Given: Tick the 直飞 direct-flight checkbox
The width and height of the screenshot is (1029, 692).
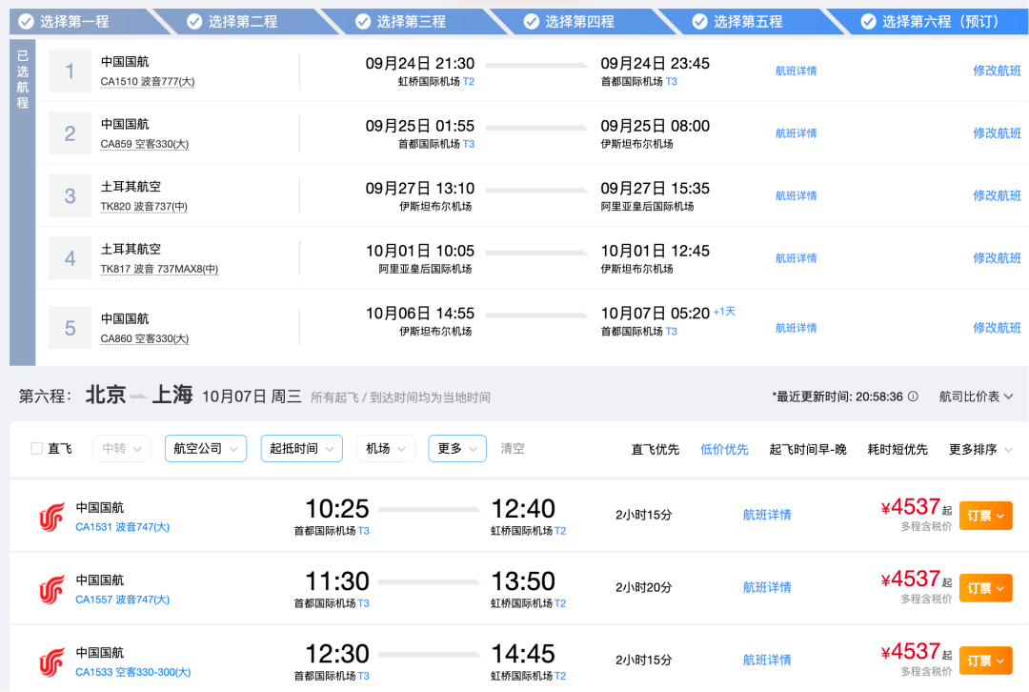Looking at the screenshot, I should click(37, 448).
